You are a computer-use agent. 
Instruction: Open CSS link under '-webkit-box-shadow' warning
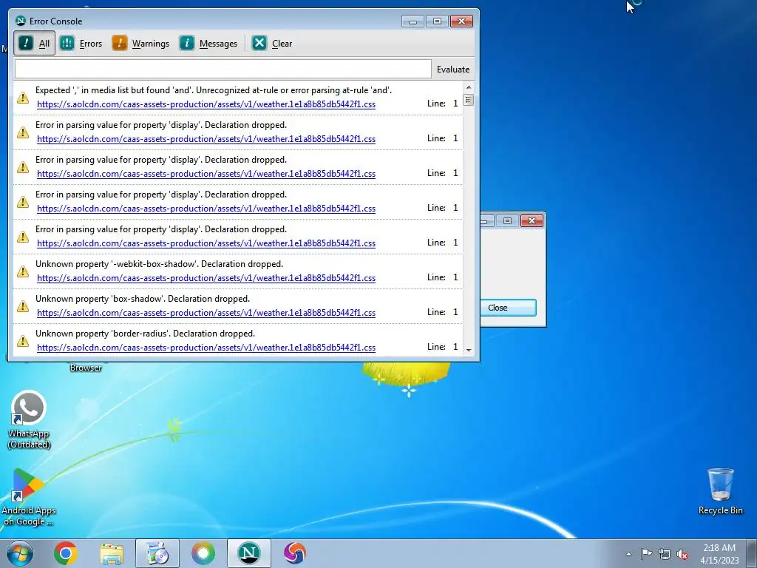point(206,278)
